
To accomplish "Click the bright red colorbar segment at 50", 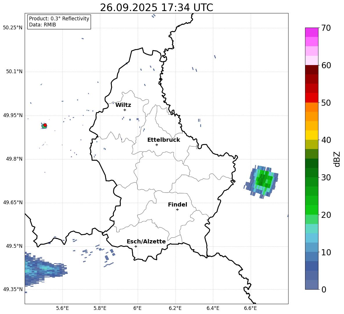I will pyautogui.click(x=311, y=98).
